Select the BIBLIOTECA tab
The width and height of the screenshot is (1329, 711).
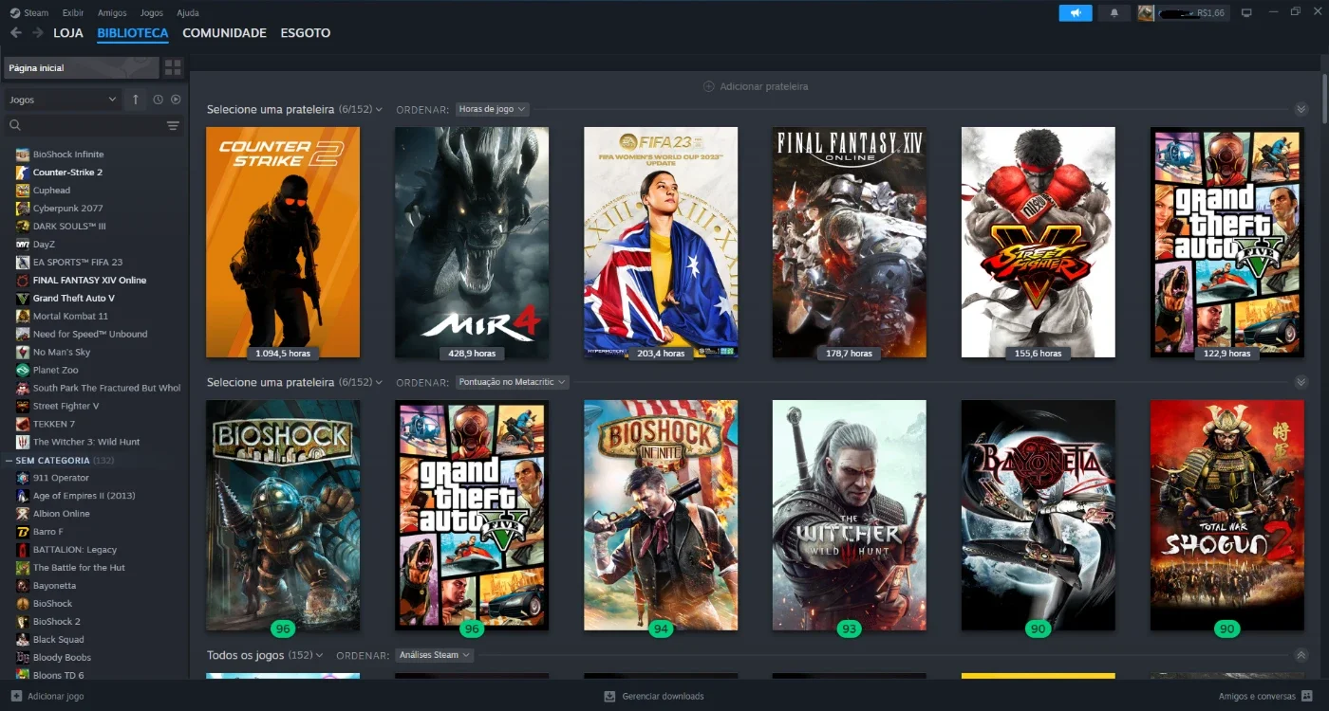133,33
